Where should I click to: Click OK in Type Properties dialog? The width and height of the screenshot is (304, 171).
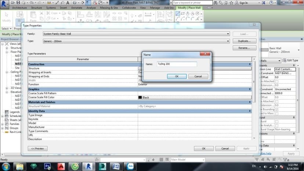point(203,149)
